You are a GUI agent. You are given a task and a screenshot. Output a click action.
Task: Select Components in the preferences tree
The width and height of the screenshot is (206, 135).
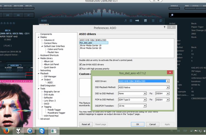(46, 34)
